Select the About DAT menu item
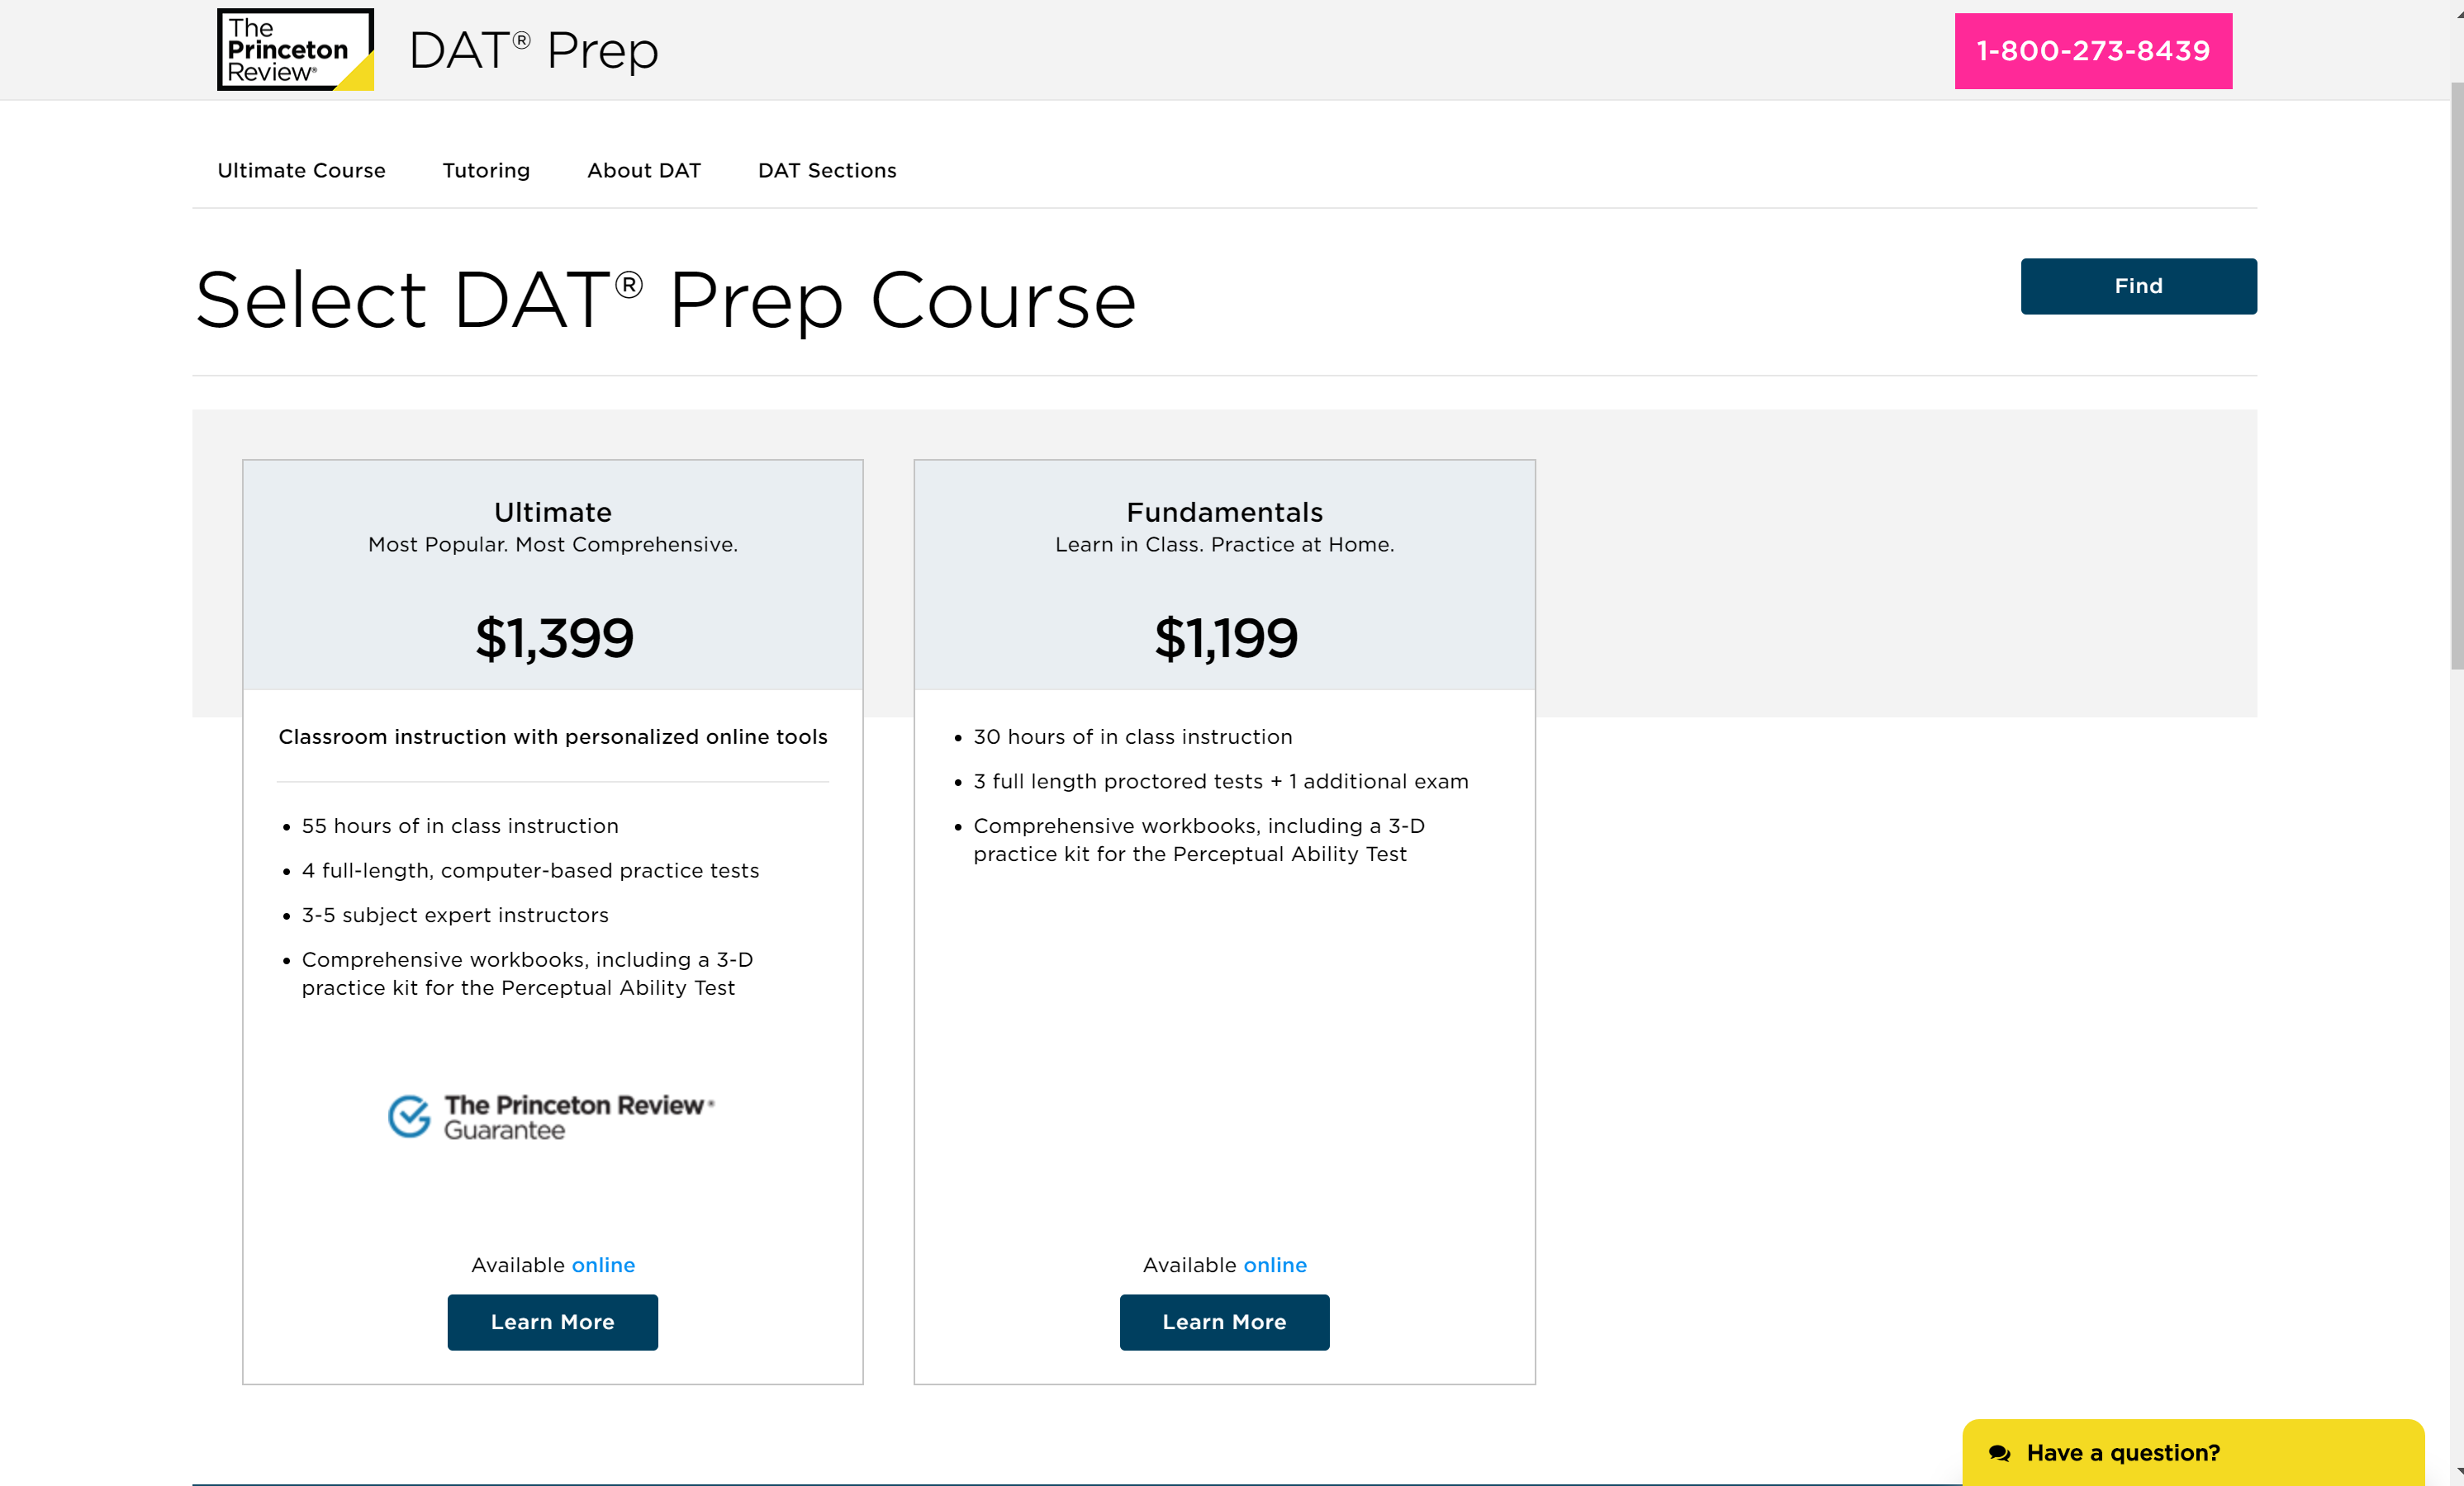 tap(643, 170)
